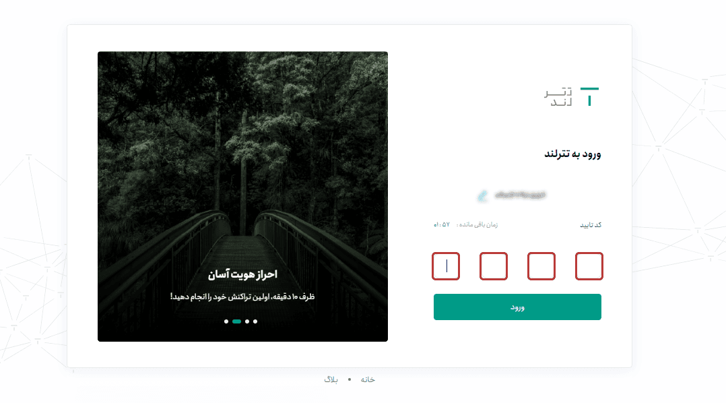Click the teal Tetherland T logo icon
726x403 pixels.
(589, 97)
